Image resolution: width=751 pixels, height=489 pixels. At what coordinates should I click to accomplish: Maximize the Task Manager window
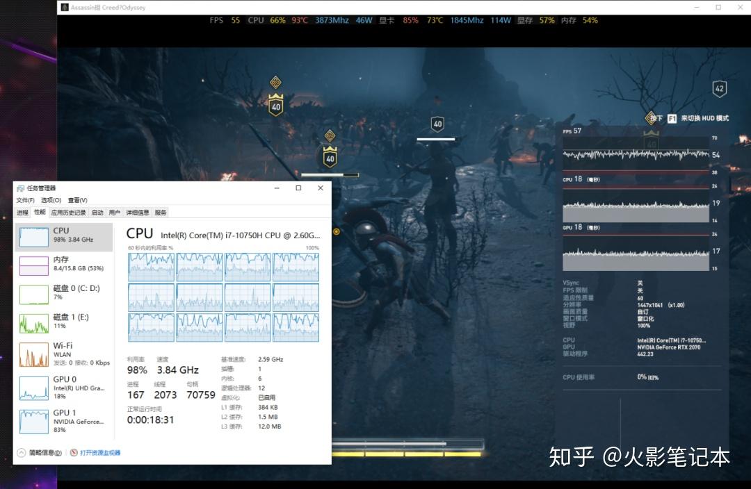pos(298,188)
